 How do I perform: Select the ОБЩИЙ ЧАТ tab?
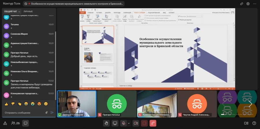[10, 11]
